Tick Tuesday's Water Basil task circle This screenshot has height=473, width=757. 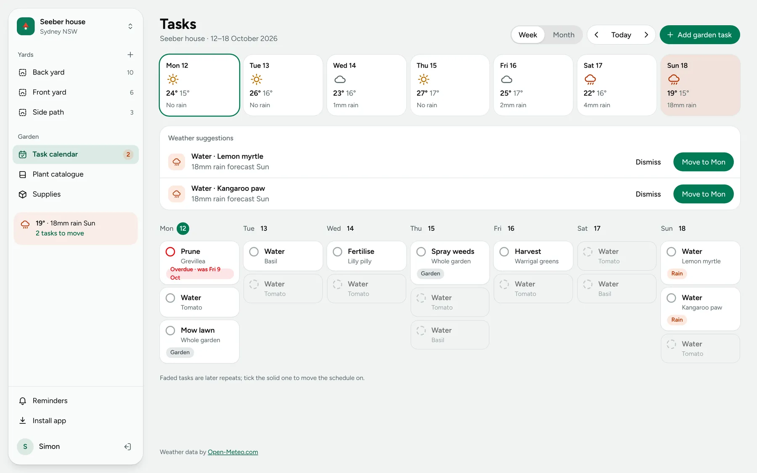254,252
